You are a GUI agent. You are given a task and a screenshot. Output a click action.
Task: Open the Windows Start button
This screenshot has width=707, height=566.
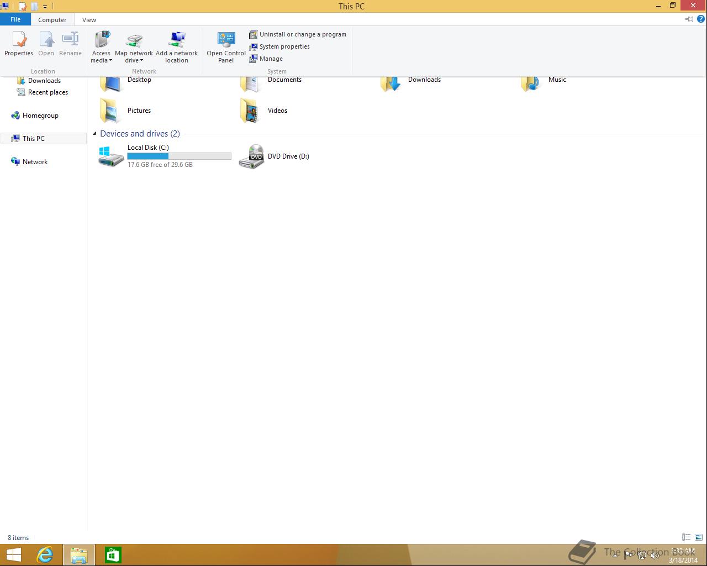[13, 555]
